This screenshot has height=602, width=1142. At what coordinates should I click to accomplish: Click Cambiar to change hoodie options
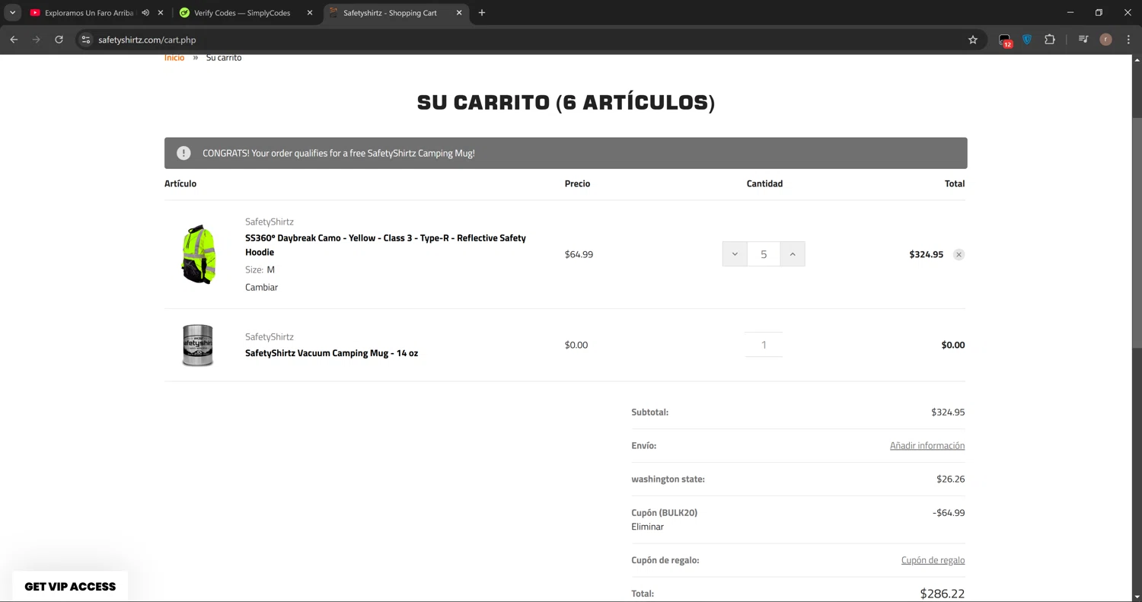coord(261,287)
